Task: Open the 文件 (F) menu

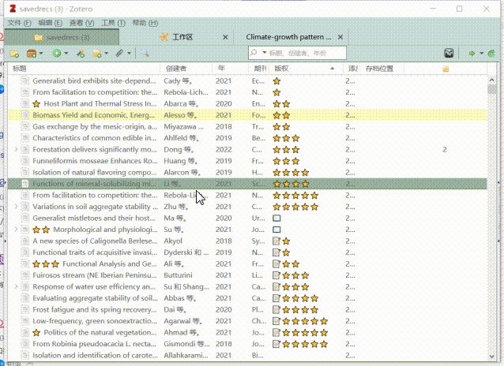Action: pyautogui.click(x=19, y=23)
